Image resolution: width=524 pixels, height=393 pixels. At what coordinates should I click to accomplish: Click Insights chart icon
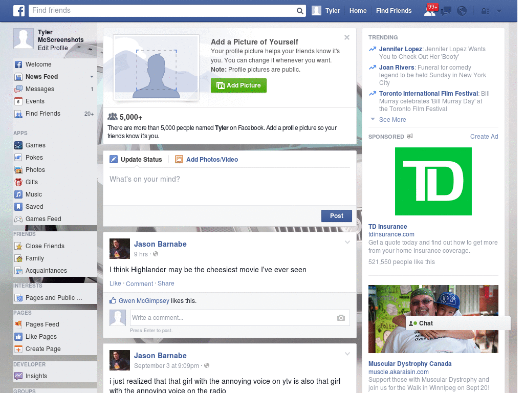pos(18,376)
